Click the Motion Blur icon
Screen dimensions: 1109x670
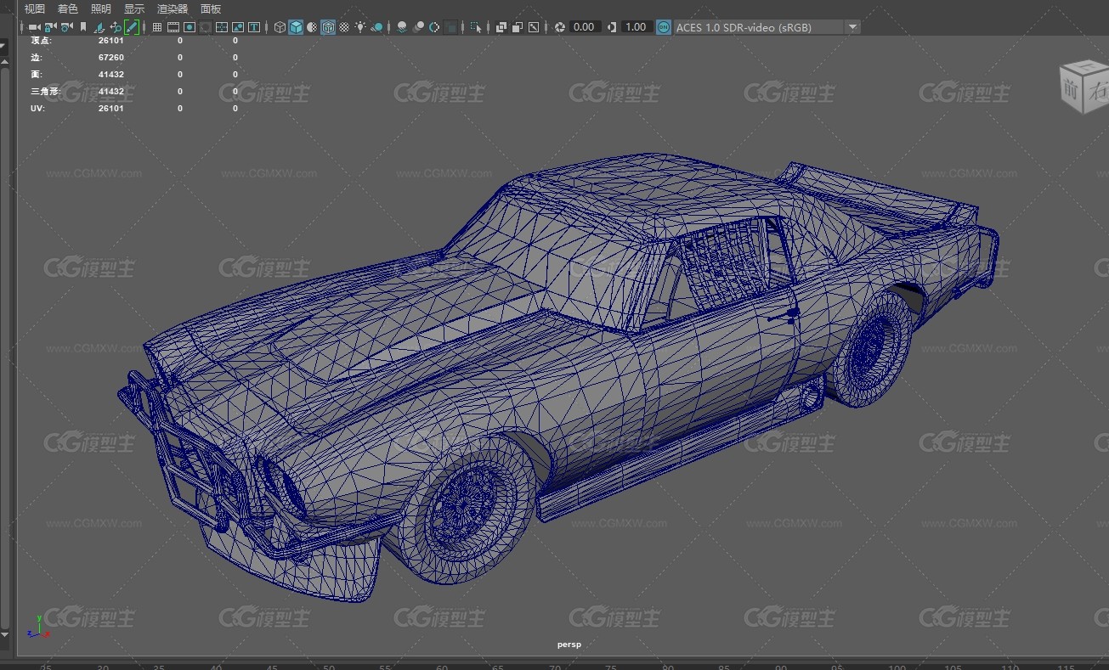point(418,27)
